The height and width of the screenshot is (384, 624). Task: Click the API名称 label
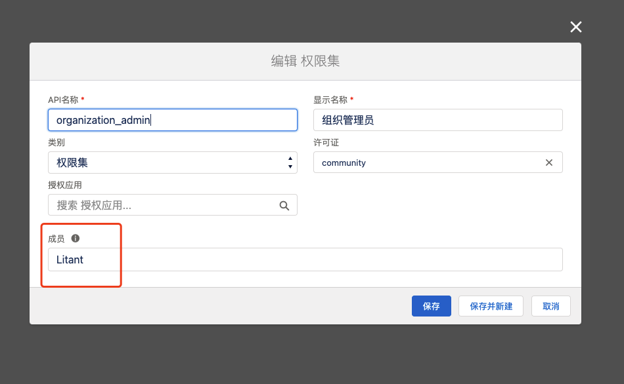pos(63,100)
